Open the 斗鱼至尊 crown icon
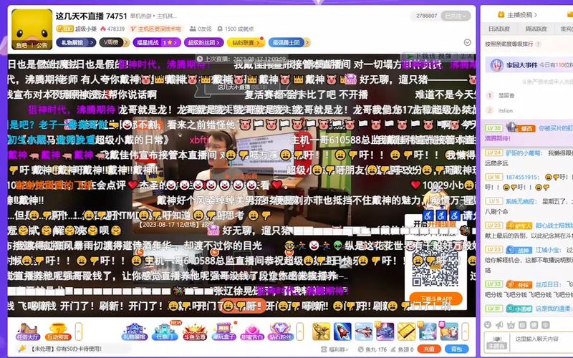Viewport: 573px width, 358px height. click(x=194, y=332)
